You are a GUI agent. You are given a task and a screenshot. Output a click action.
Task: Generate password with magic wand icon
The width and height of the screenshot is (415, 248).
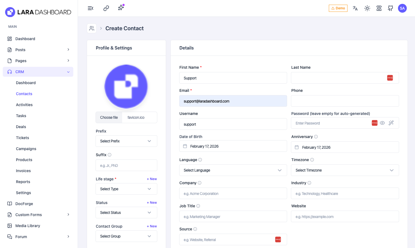391,123
